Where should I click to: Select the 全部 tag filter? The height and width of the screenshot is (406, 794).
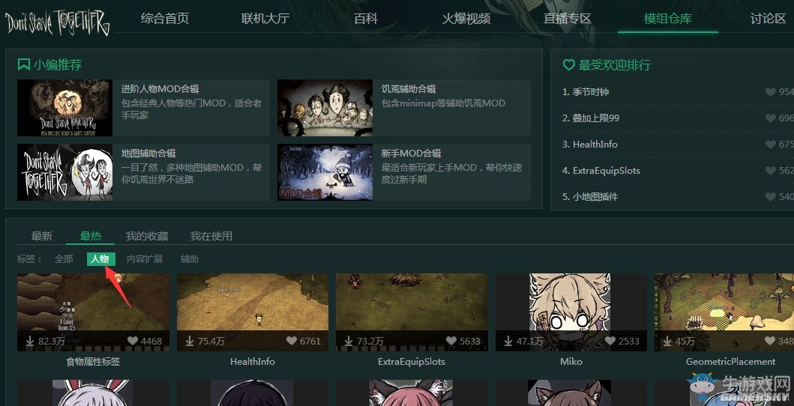click(64, 259)
